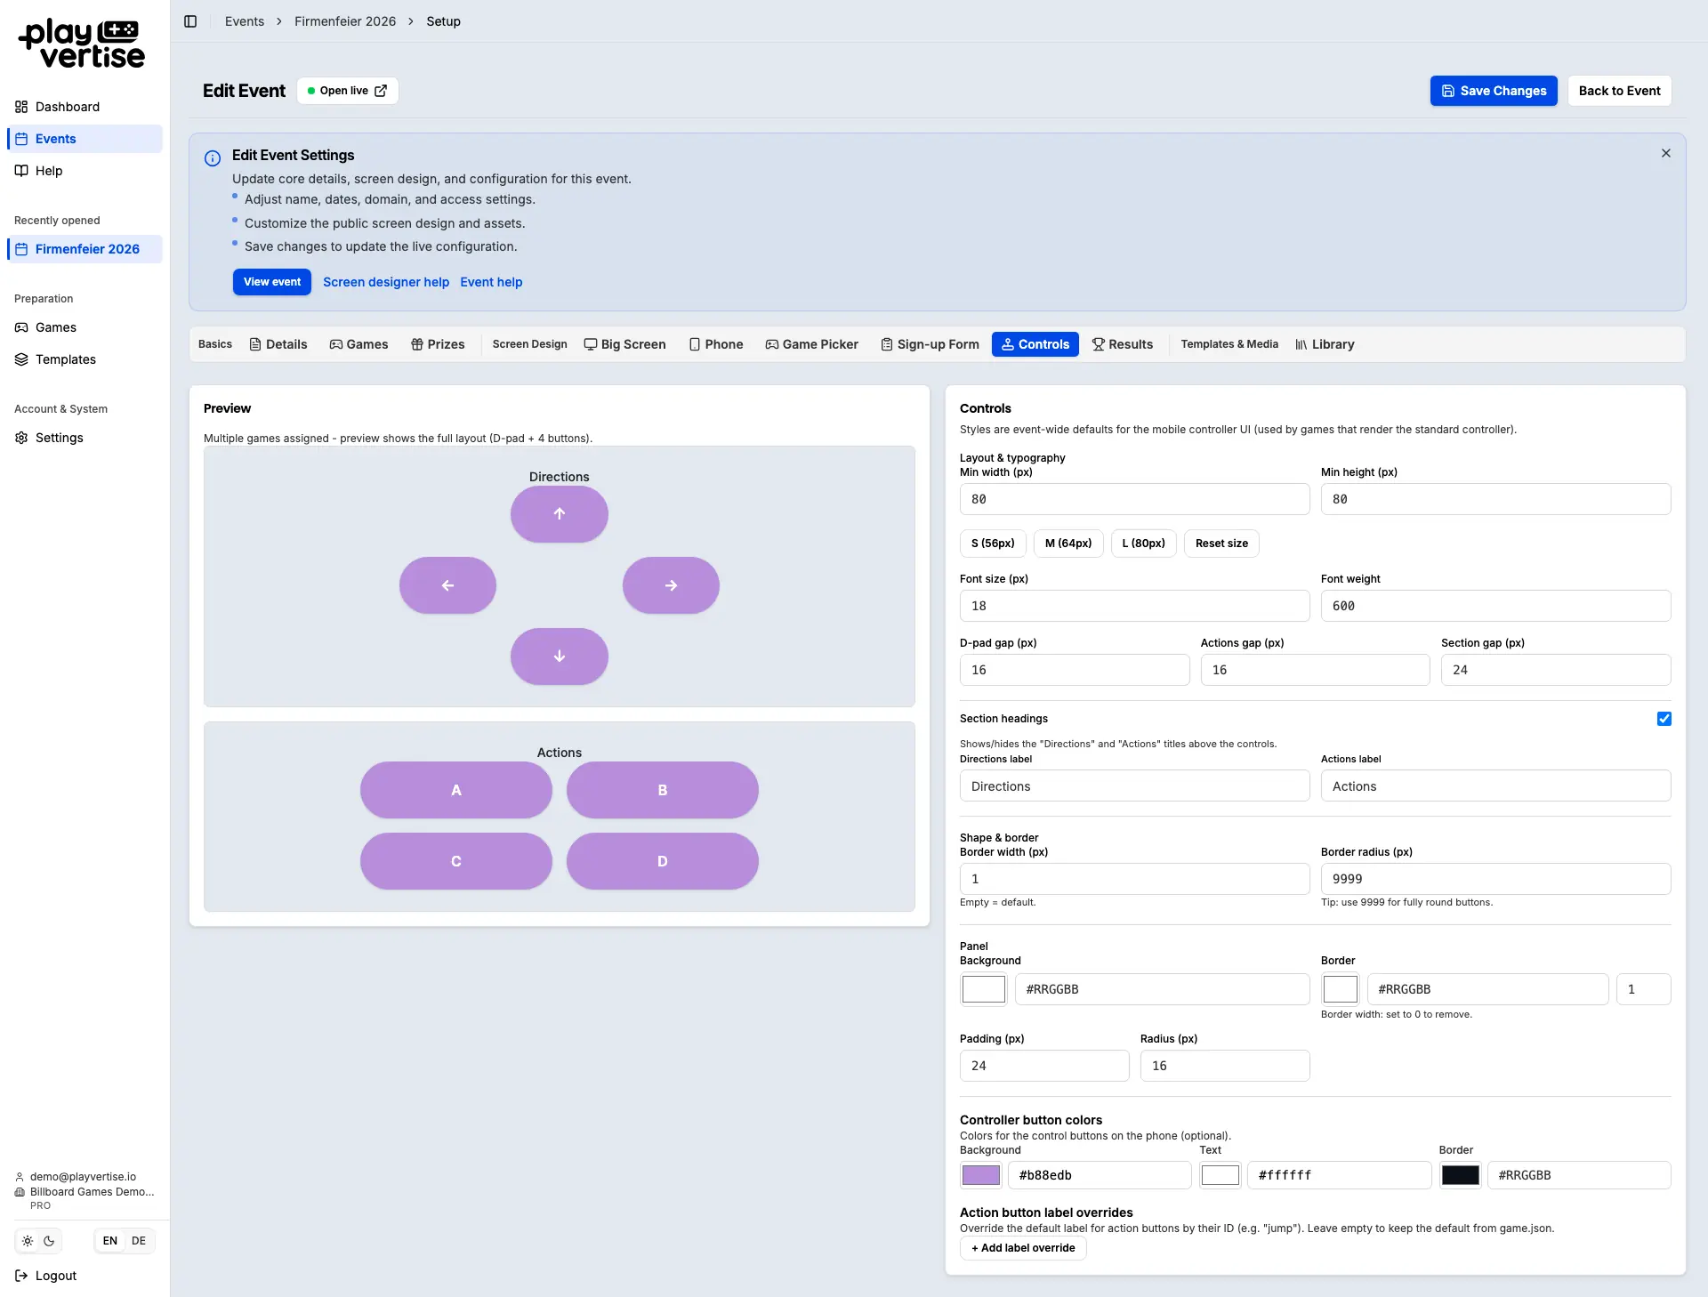This screenshot has width=1708, height=1297.
Task: Select the Controls tab
Action: coord(1035,344)
